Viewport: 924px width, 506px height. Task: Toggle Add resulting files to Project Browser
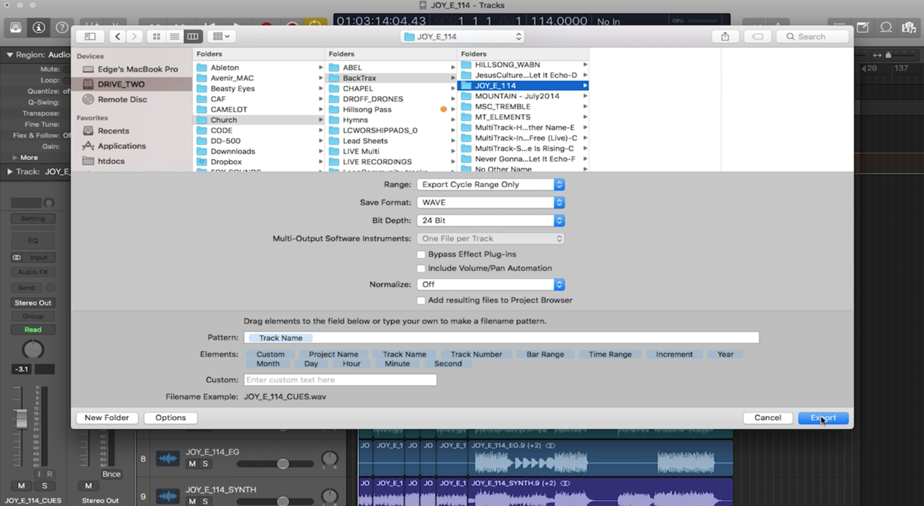pyautogui.click(x=421, y=300)
